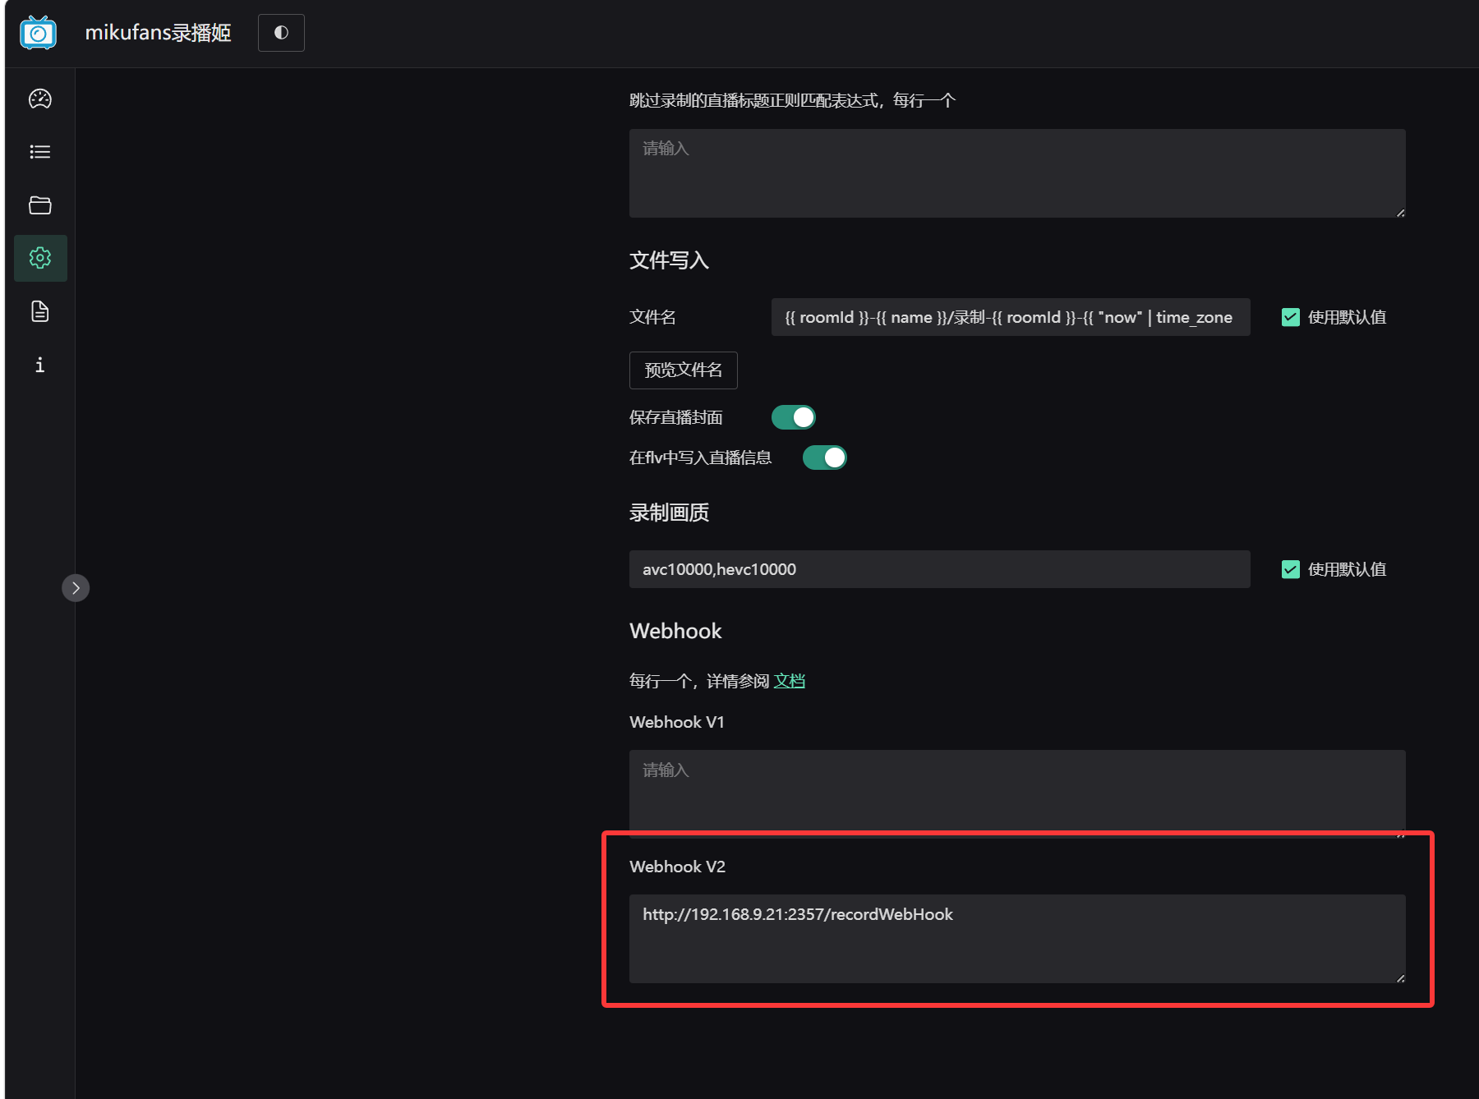Turn off the save live cover switch
The image size is (1479, 1099).
[x=793, y=417]
